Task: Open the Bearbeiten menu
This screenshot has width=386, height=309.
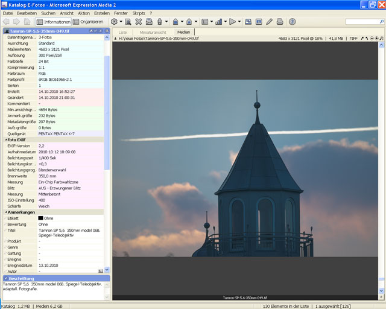Action: pos(27,13)
